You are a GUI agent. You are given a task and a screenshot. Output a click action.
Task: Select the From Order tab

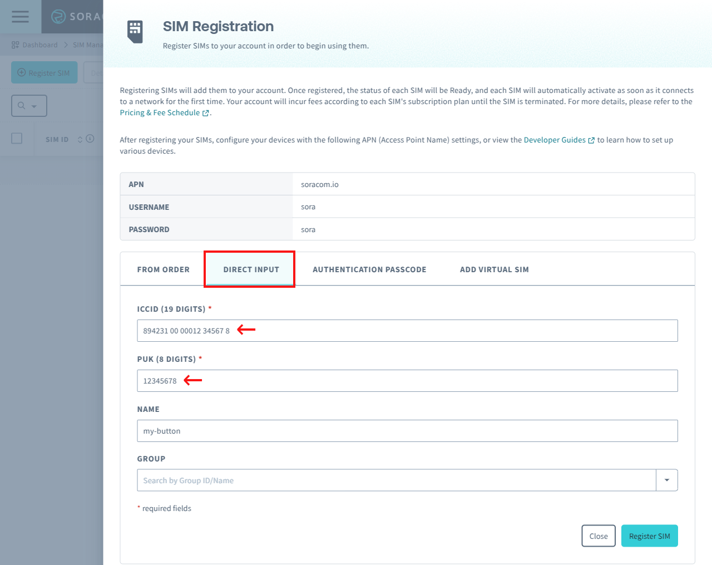click(163, 269)
